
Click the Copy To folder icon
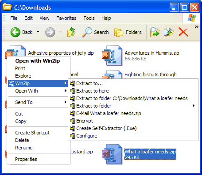(x=169, y=32)
